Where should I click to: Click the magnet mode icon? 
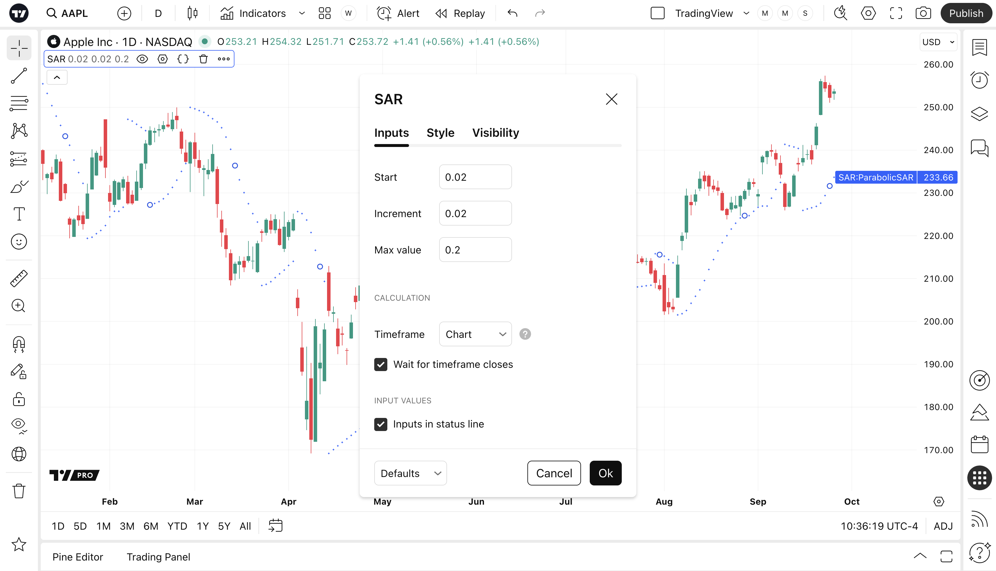pos(19,344)
